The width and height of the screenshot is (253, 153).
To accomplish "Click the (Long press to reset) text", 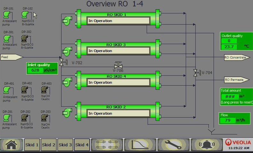I will point(237,102).
